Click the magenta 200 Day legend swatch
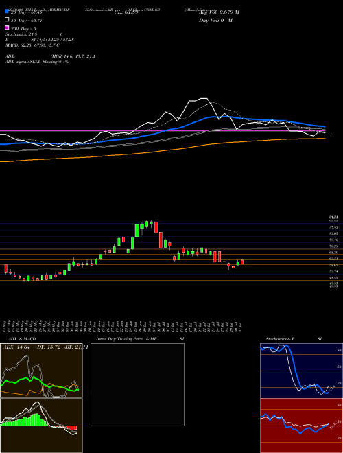 7,27
